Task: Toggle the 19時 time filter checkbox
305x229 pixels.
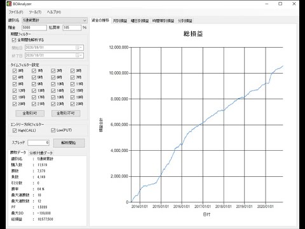Action: point(72,97)
